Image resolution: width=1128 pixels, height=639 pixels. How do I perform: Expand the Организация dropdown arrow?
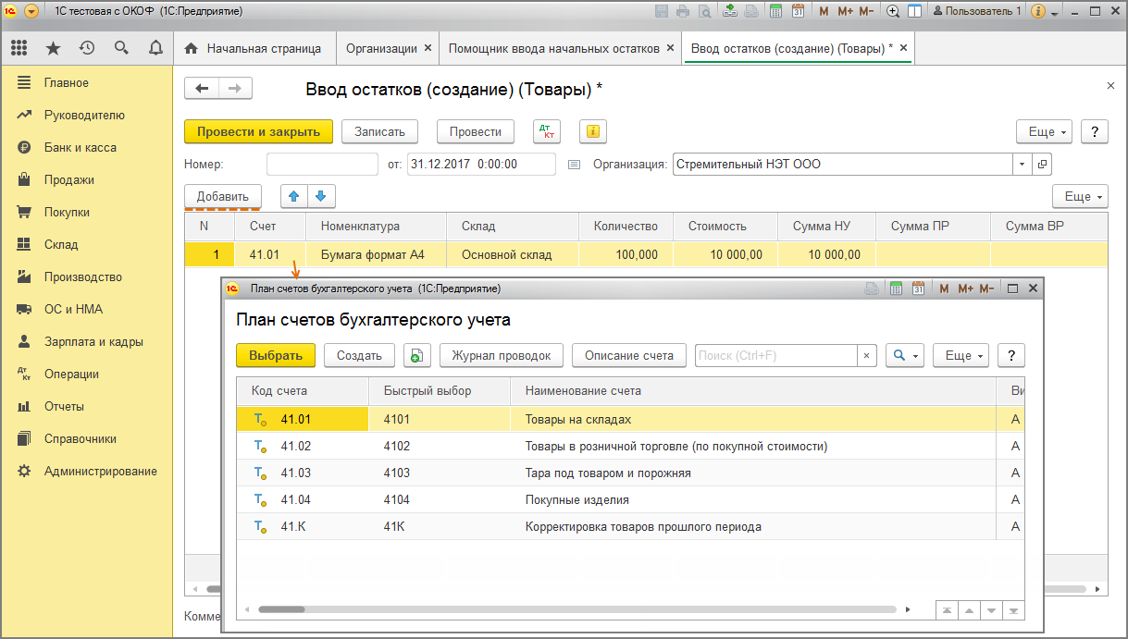click(1022, 165)
